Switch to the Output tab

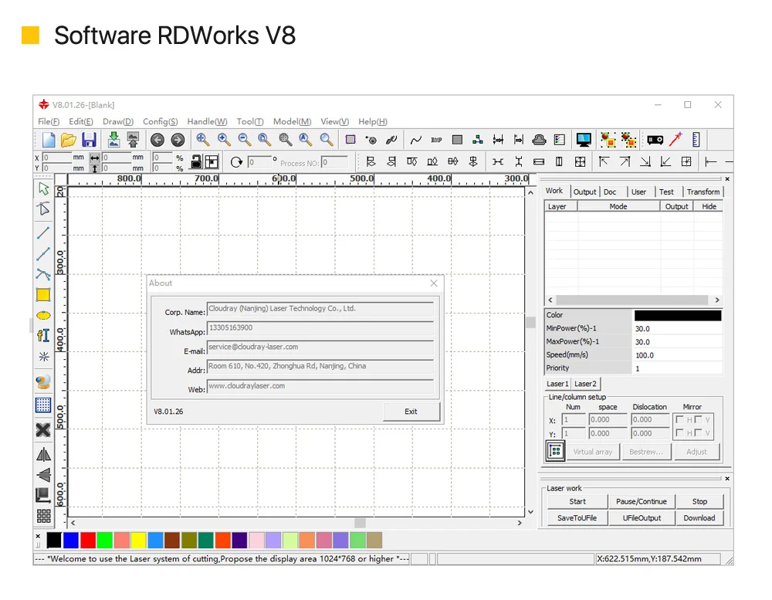point(584,192)
